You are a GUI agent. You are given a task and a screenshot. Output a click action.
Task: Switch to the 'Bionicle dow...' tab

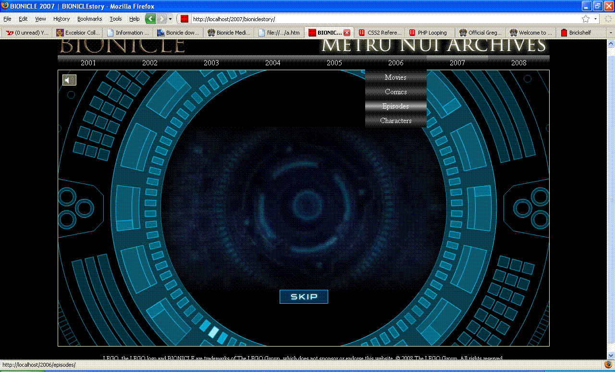pos(178,33)
